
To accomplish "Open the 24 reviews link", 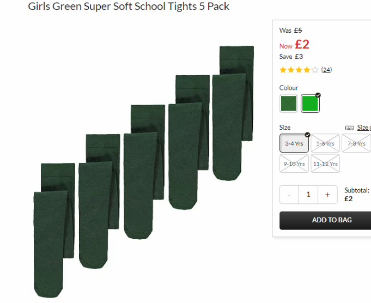I will pyautogui.click(x=326, y=70).
